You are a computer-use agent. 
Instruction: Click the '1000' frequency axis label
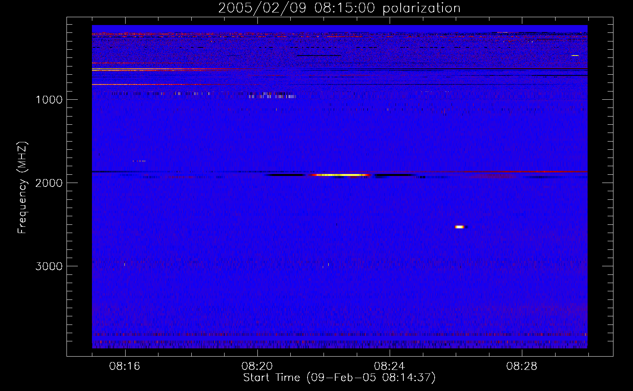tap(49, 100)
